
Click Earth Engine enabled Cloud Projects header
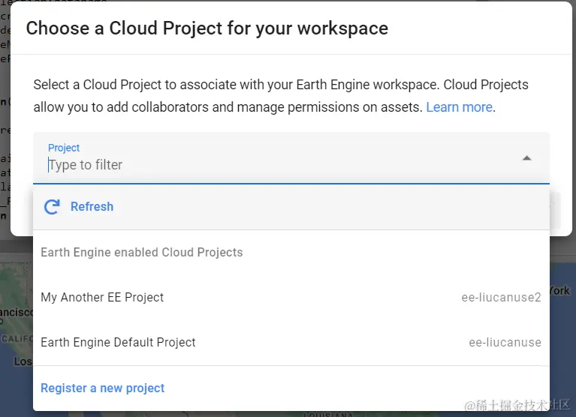pyautogui.click(x=142, y=252)
